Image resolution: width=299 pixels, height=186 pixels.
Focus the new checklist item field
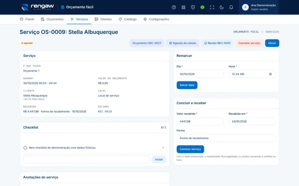pyautogui.click(x=86, y=159)
